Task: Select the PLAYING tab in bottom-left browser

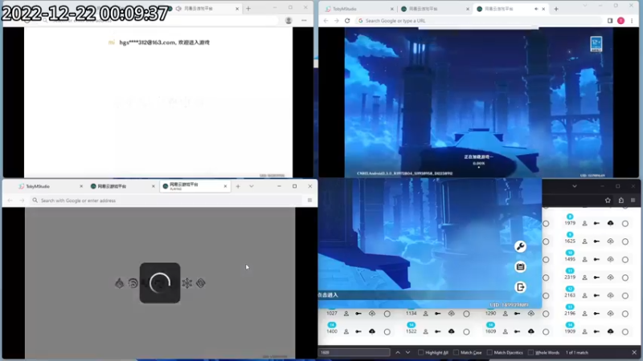Action: tap(195, 186)
